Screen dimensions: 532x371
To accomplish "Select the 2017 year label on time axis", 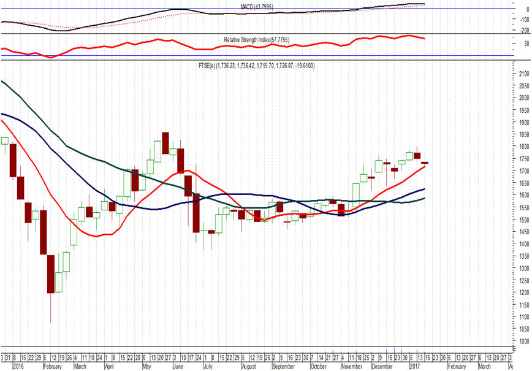I will coord(416,367).
